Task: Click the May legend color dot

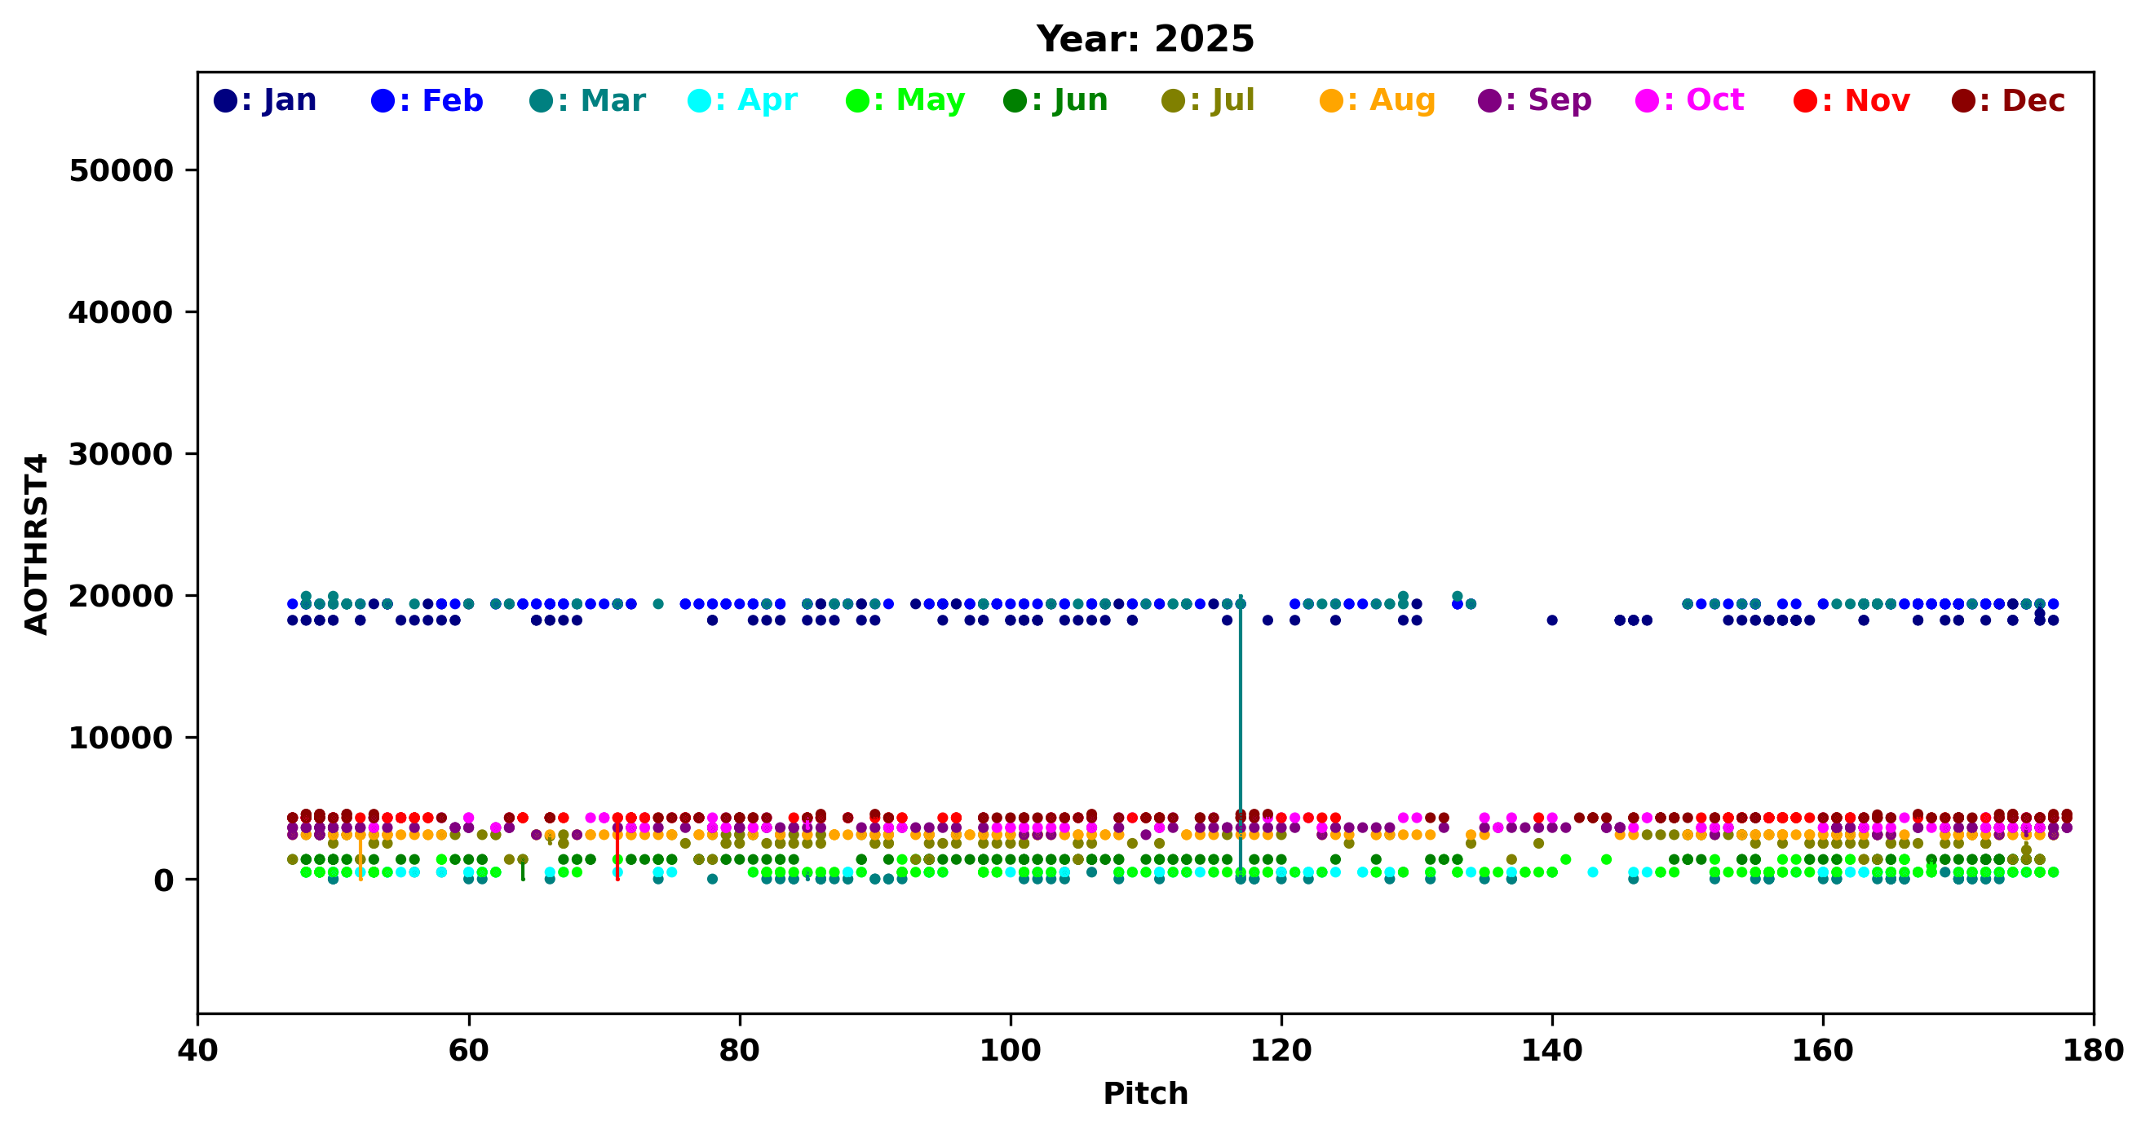Action: (857, 101)
